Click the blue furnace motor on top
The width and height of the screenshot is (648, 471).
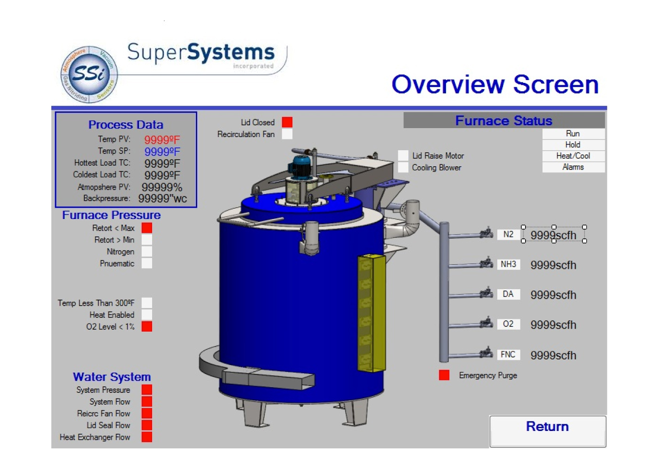[300, 167]
